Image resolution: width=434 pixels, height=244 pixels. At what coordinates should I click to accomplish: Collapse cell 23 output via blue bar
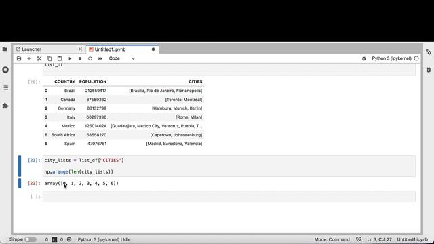tap(20, 183)
